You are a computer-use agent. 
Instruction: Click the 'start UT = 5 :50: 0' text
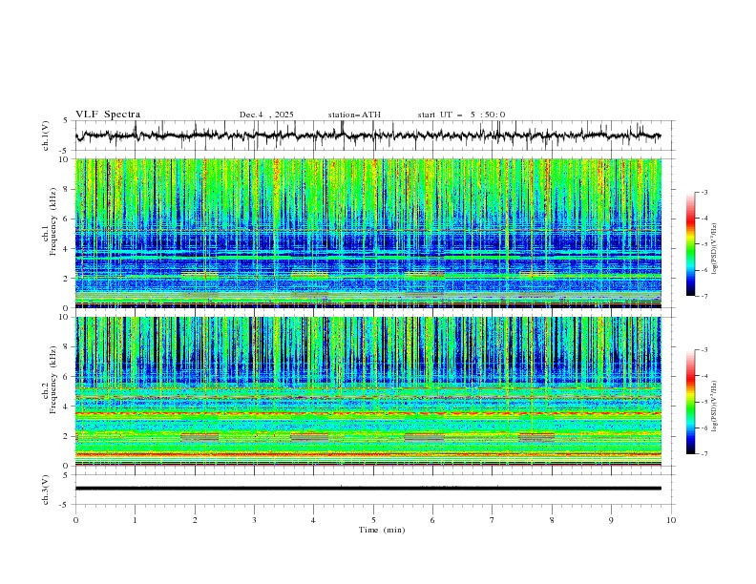point(461,115)
